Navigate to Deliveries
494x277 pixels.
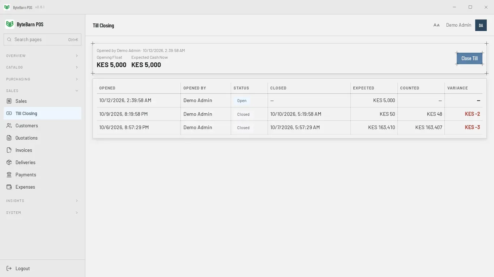(x=42, y=162)
